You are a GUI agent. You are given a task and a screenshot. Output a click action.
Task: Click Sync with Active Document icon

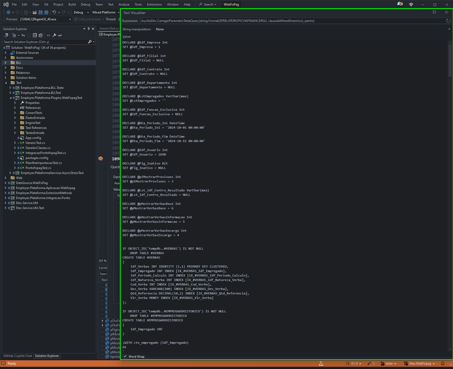[x=23, y=35]
